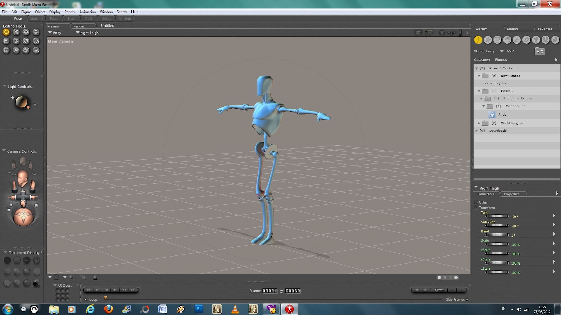This screenshot has width=561, height=315.
Task: Select the first viewport layout dot
Action: 439,278
